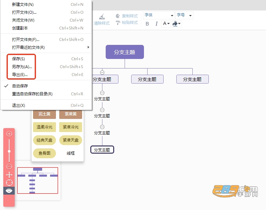
Task: Click the navigator minimap thumbnail
Action: pos(38,181)
